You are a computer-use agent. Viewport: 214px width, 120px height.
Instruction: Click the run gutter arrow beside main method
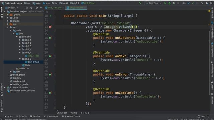pyautogui.click(x=50, y=16)
